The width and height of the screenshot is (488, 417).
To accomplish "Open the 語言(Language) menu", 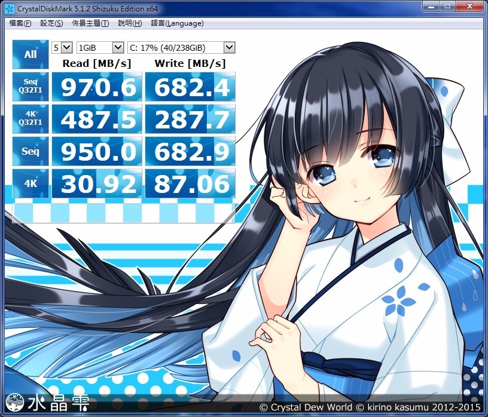I will coord(178,23).
